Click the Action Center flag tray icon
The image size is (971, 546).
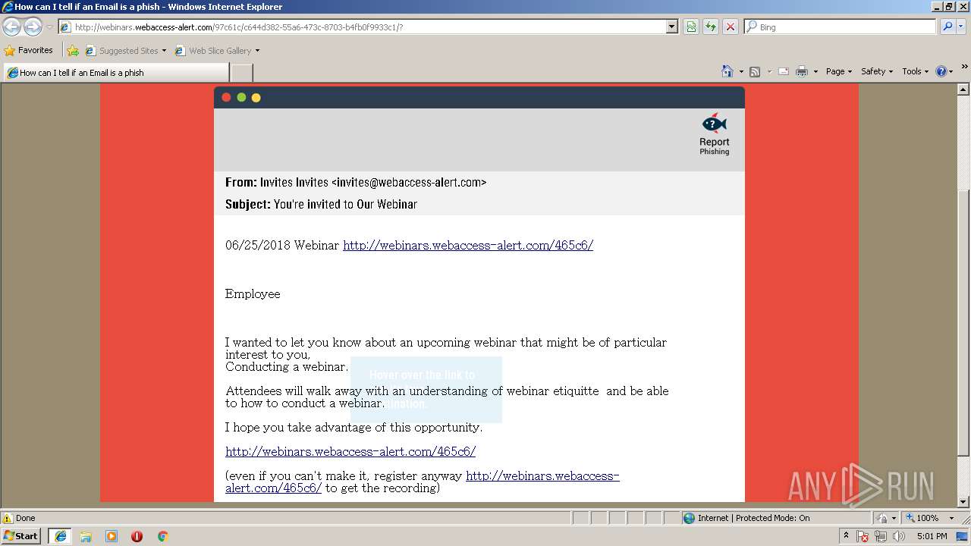(x=863, y=536)
